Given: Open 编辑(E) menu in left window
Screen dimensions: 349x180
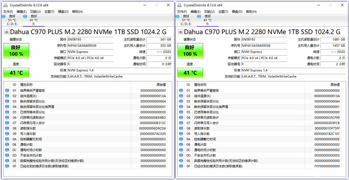Looking at the screenshot, I should pyautogui.click(x=21, y=12).
